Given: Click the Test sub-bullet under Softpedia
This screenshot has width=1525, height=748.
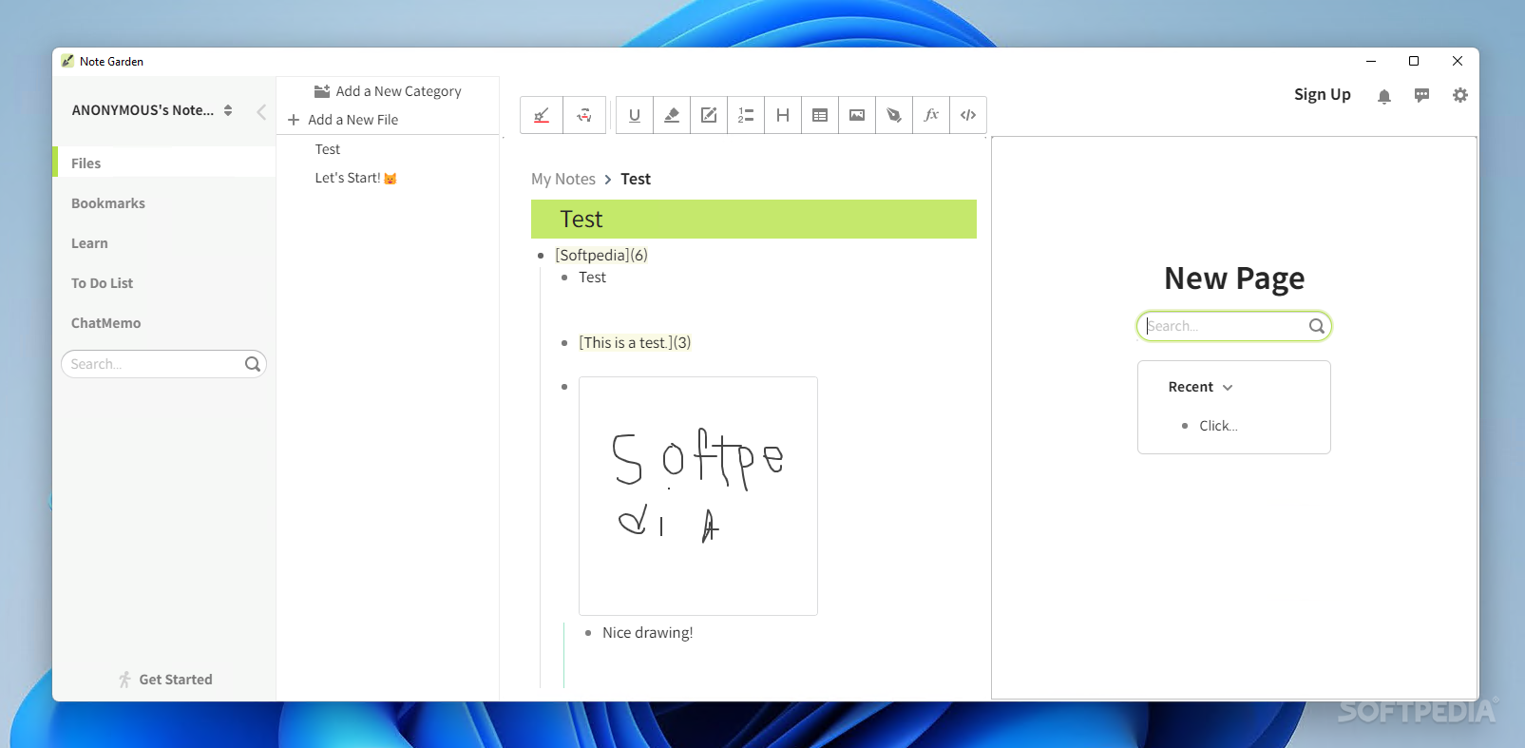Looking at the screenshot, I should pos(592,278).
